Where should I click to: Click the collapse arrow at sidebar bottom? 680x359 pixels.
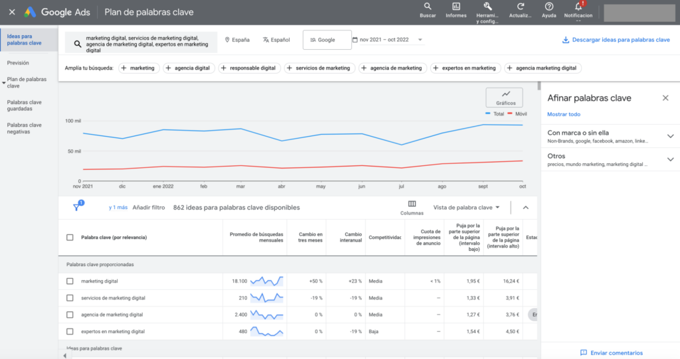[x=64, y=356]
